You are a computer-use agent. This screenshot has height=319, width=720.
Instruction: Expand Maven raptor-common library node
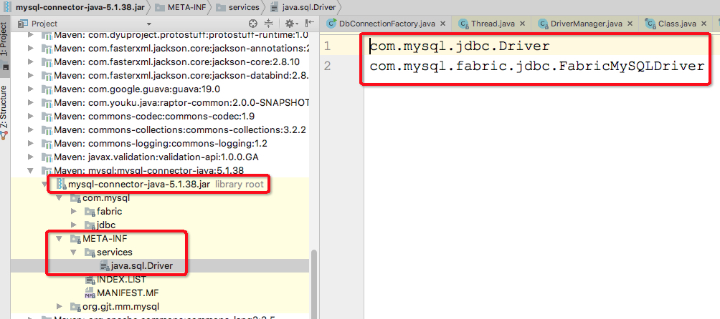tap(31, 102)
